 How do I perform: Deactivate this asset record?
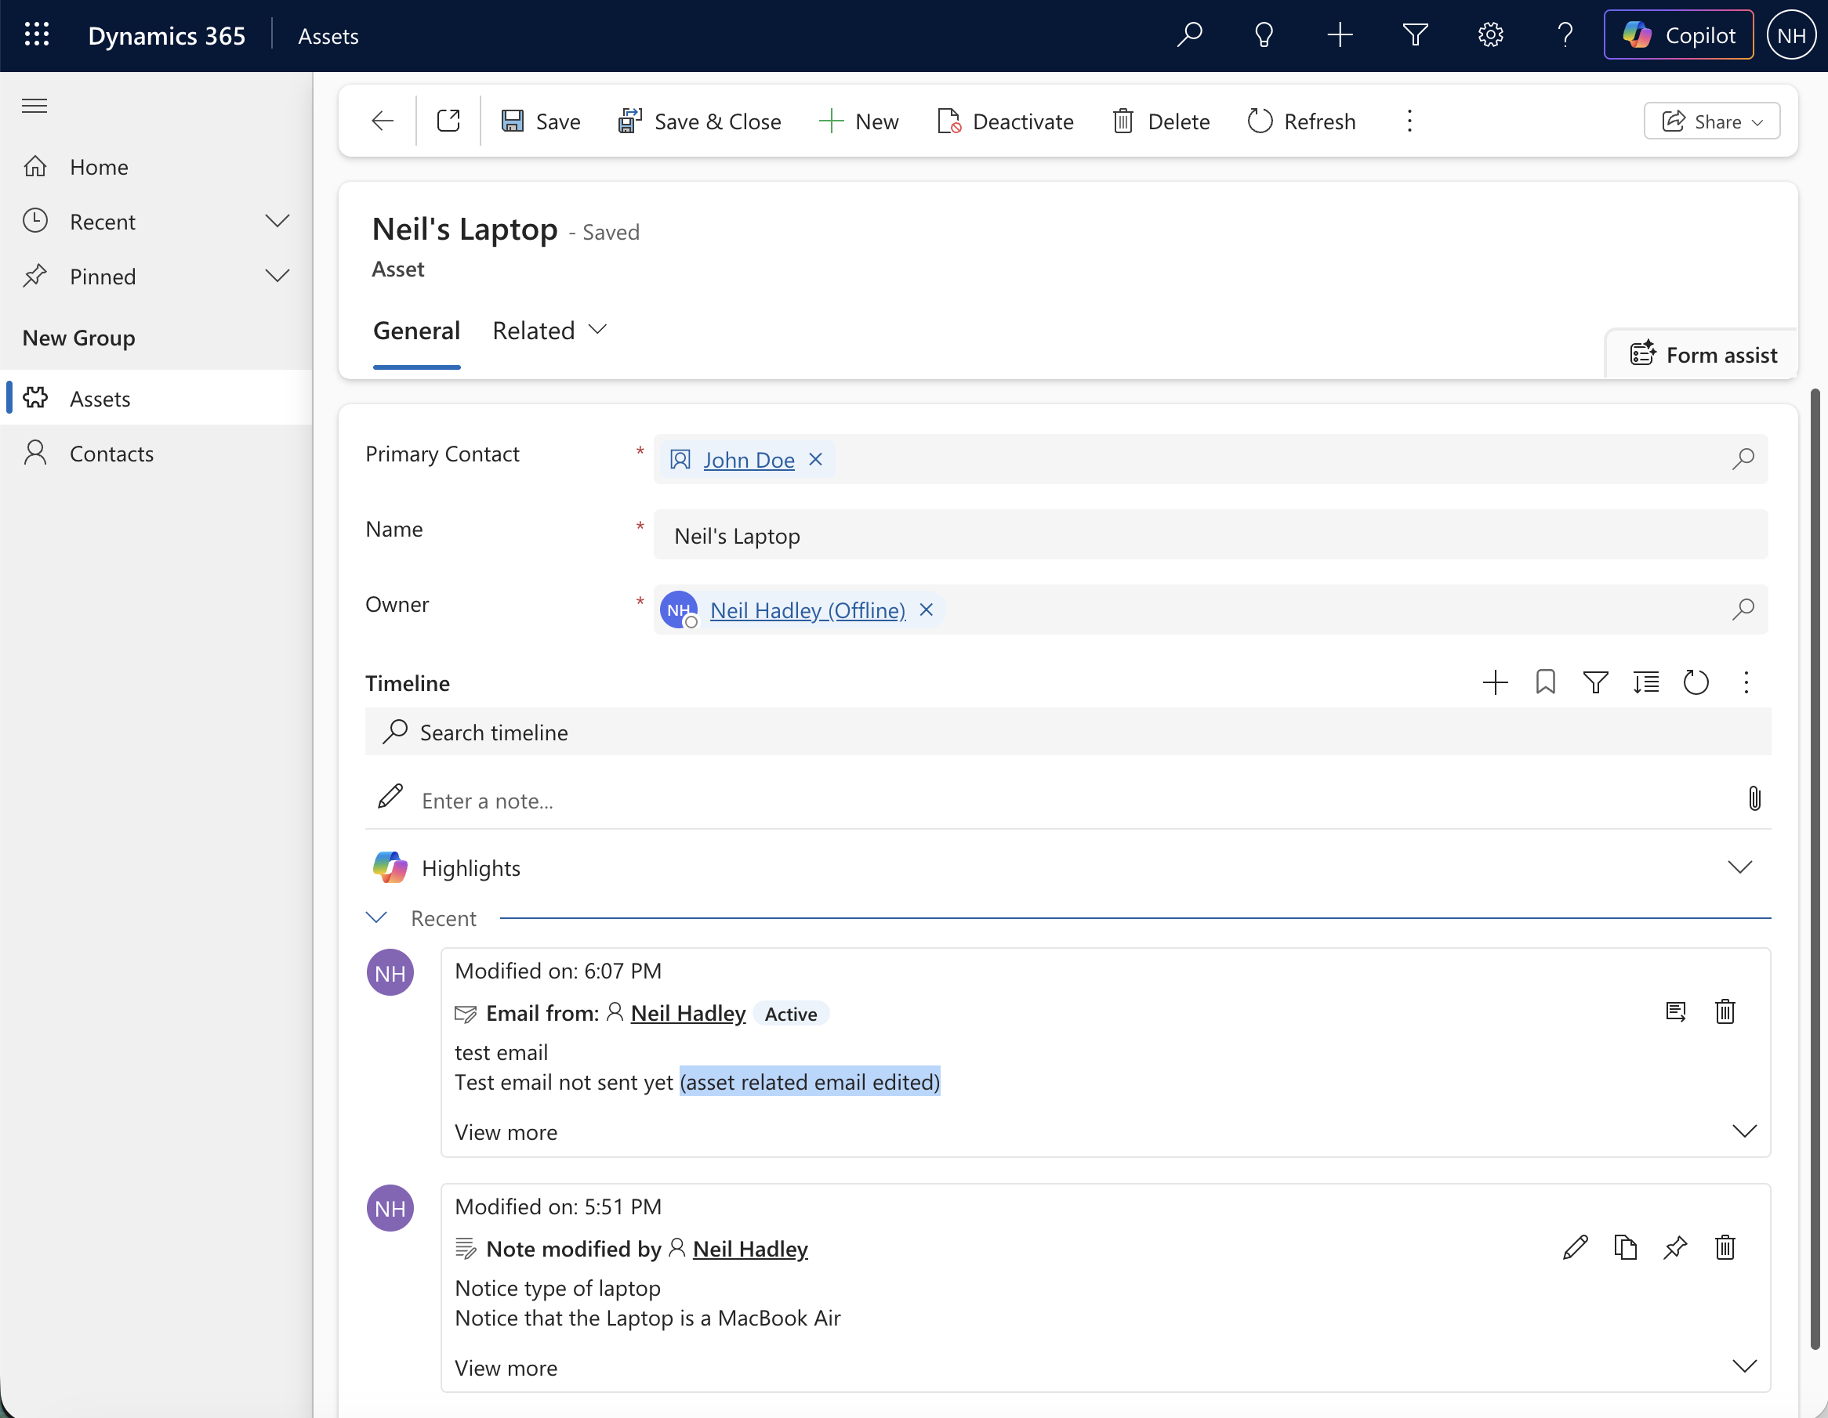[x=1005, y=121]
